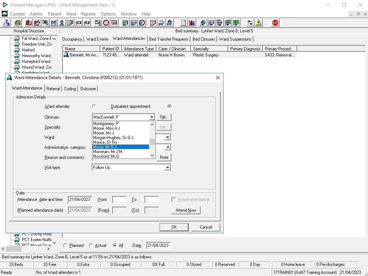The width and height of the screenshot is (368, 276).
Task: Open the Ward dropdown arrow
Action: tap(167, 137)
